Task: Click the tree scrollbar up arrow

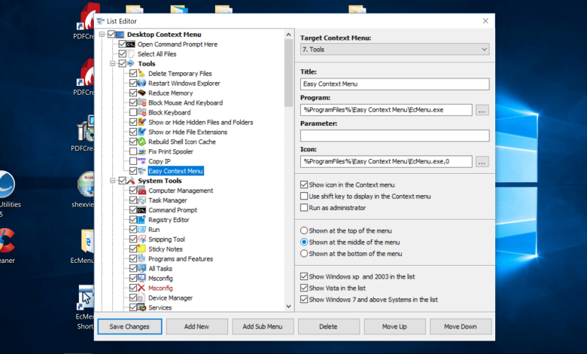Action: coord(288,35)
